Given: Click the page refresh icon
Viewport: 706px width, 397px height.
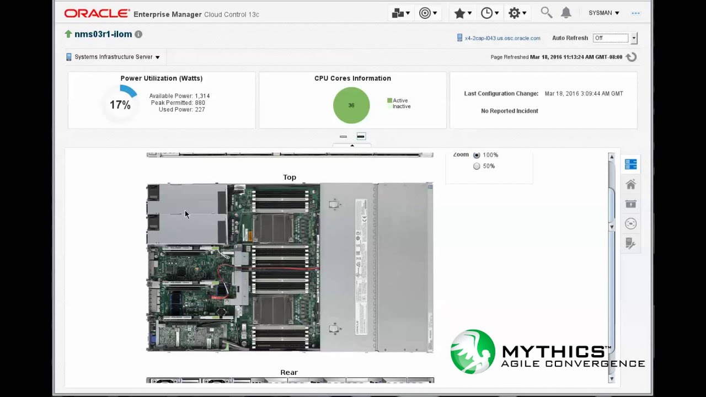Looking at the screenshot, I should point(632,57).
